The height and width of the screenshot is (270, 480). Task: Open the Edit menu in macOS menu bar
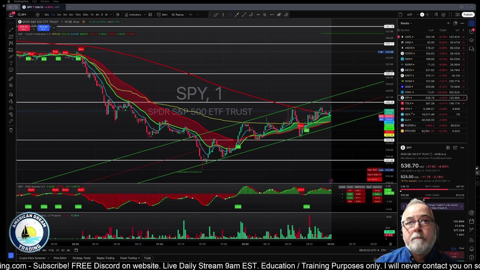(x=34, y=1)
